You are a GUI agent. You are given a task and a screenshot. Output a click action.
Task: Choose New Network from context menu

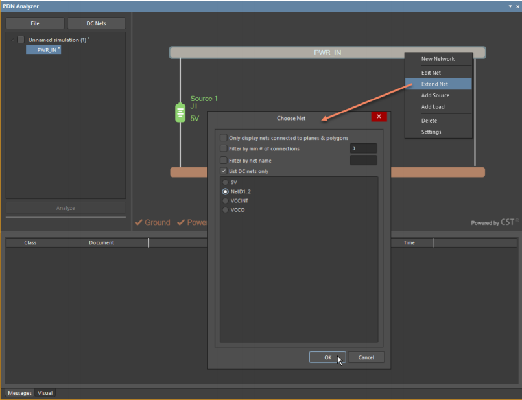(x=438, y=59)
